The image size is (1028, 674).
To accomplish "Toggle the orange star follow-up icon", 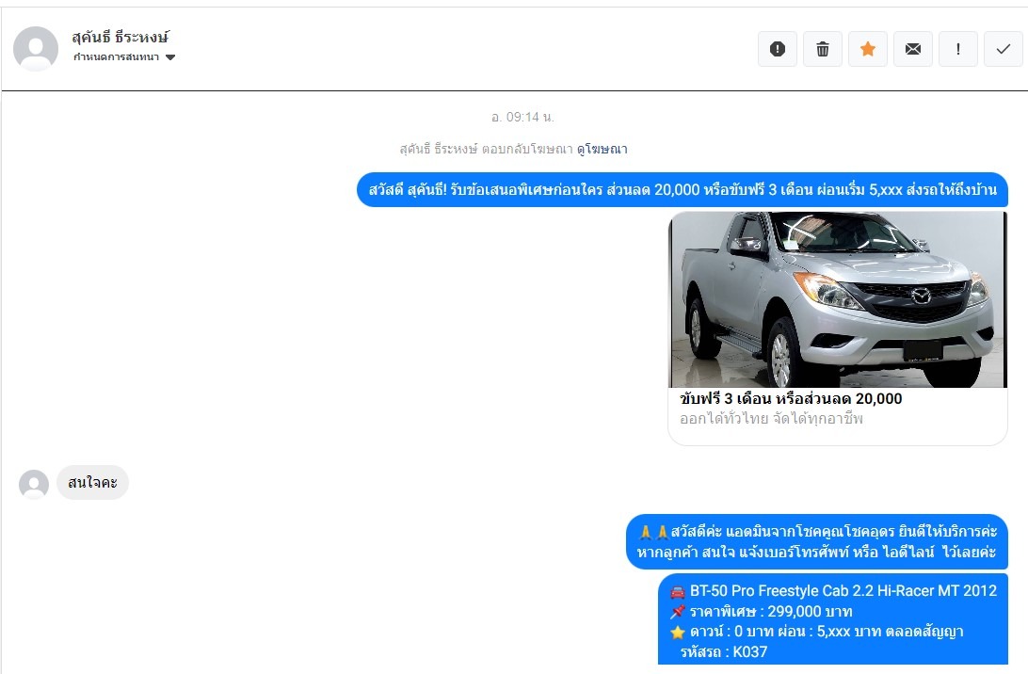I will pyautogui.click(x=868, y=49).
